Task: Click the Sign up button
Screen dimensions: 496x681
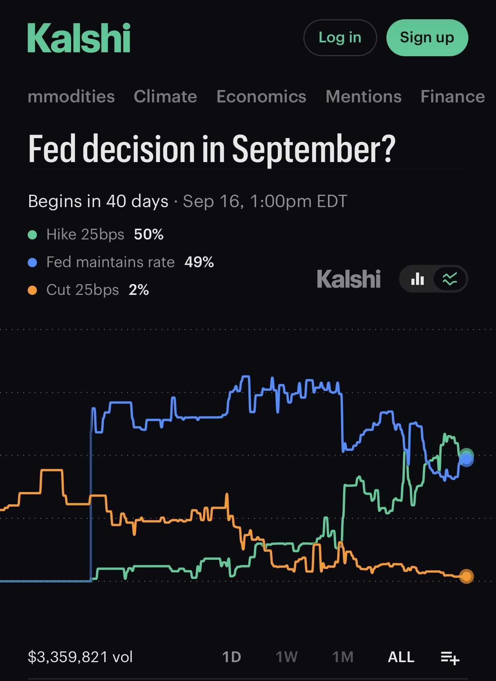Action: [x=427, y=38]
